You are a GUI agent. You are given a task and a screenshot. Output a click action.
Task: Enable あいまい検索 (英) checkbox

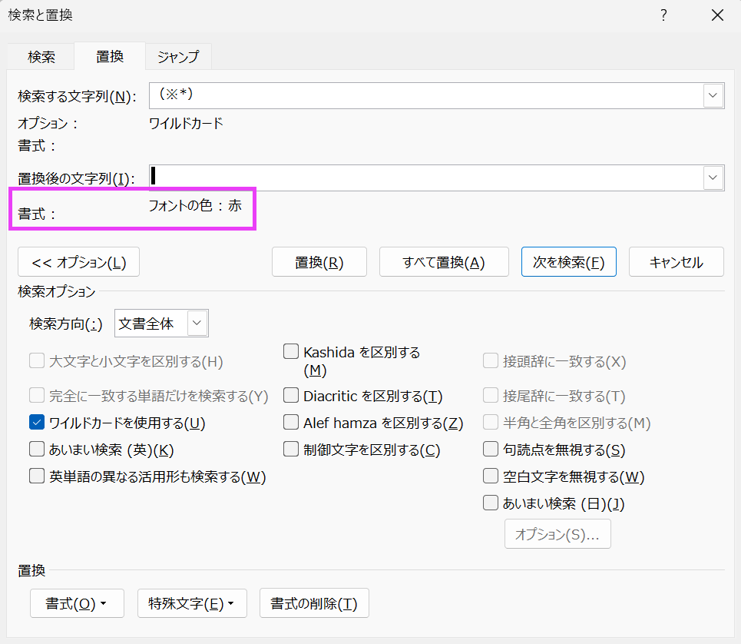[x=37, y=450]
